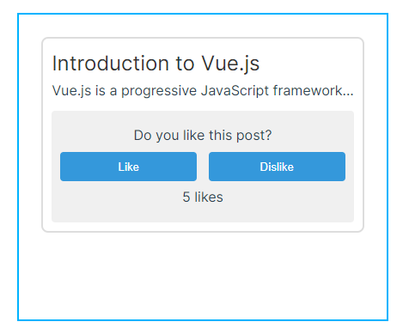Click the gap between Like and Dislike buttons
Image resolution: width=409 pixels, height=334 pixels.
[x=203, y=167]
